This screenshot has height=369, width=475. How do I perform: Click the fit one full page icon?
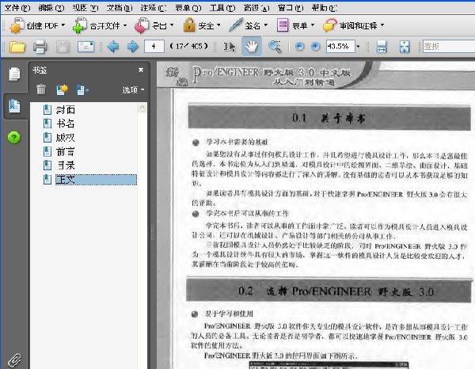point(405,47)
